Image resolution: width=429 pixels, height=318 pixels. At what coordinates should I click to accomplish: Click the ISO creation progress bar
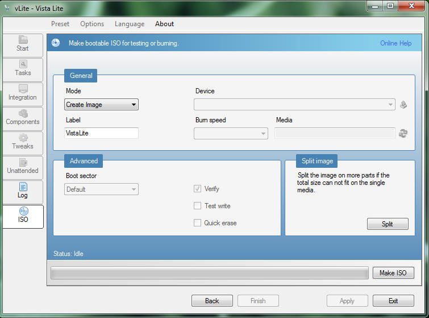pyautogui.click(x=210, y=273)
